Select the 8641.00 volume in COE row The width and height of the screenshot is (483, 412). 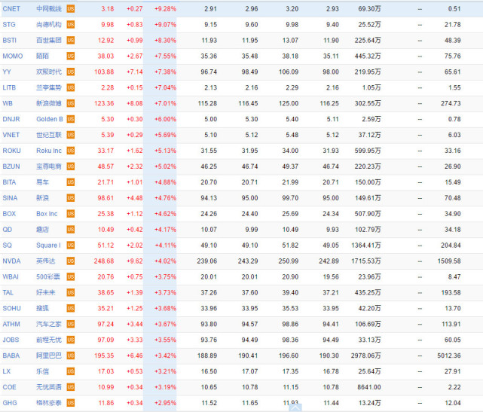369,387
